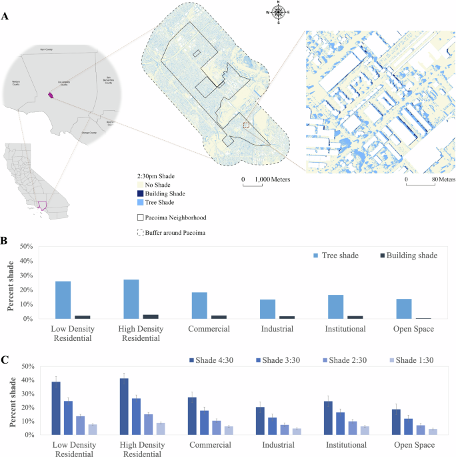Click the 'Institutional' category label in chart B
456x457 pixels.
[x=345, y=329]
